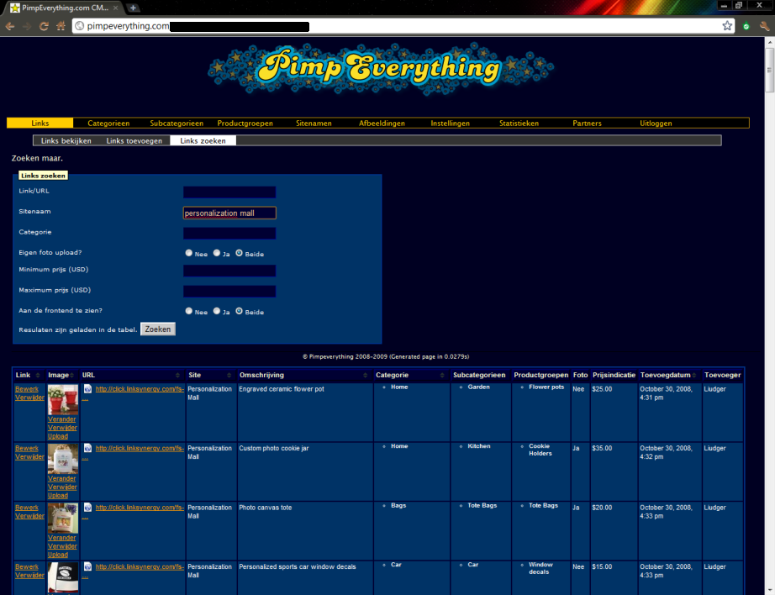The image size is (775, 595).
Task: Open the Statistieken menu item
Action: pyautogui.click(x=519, y=124)
